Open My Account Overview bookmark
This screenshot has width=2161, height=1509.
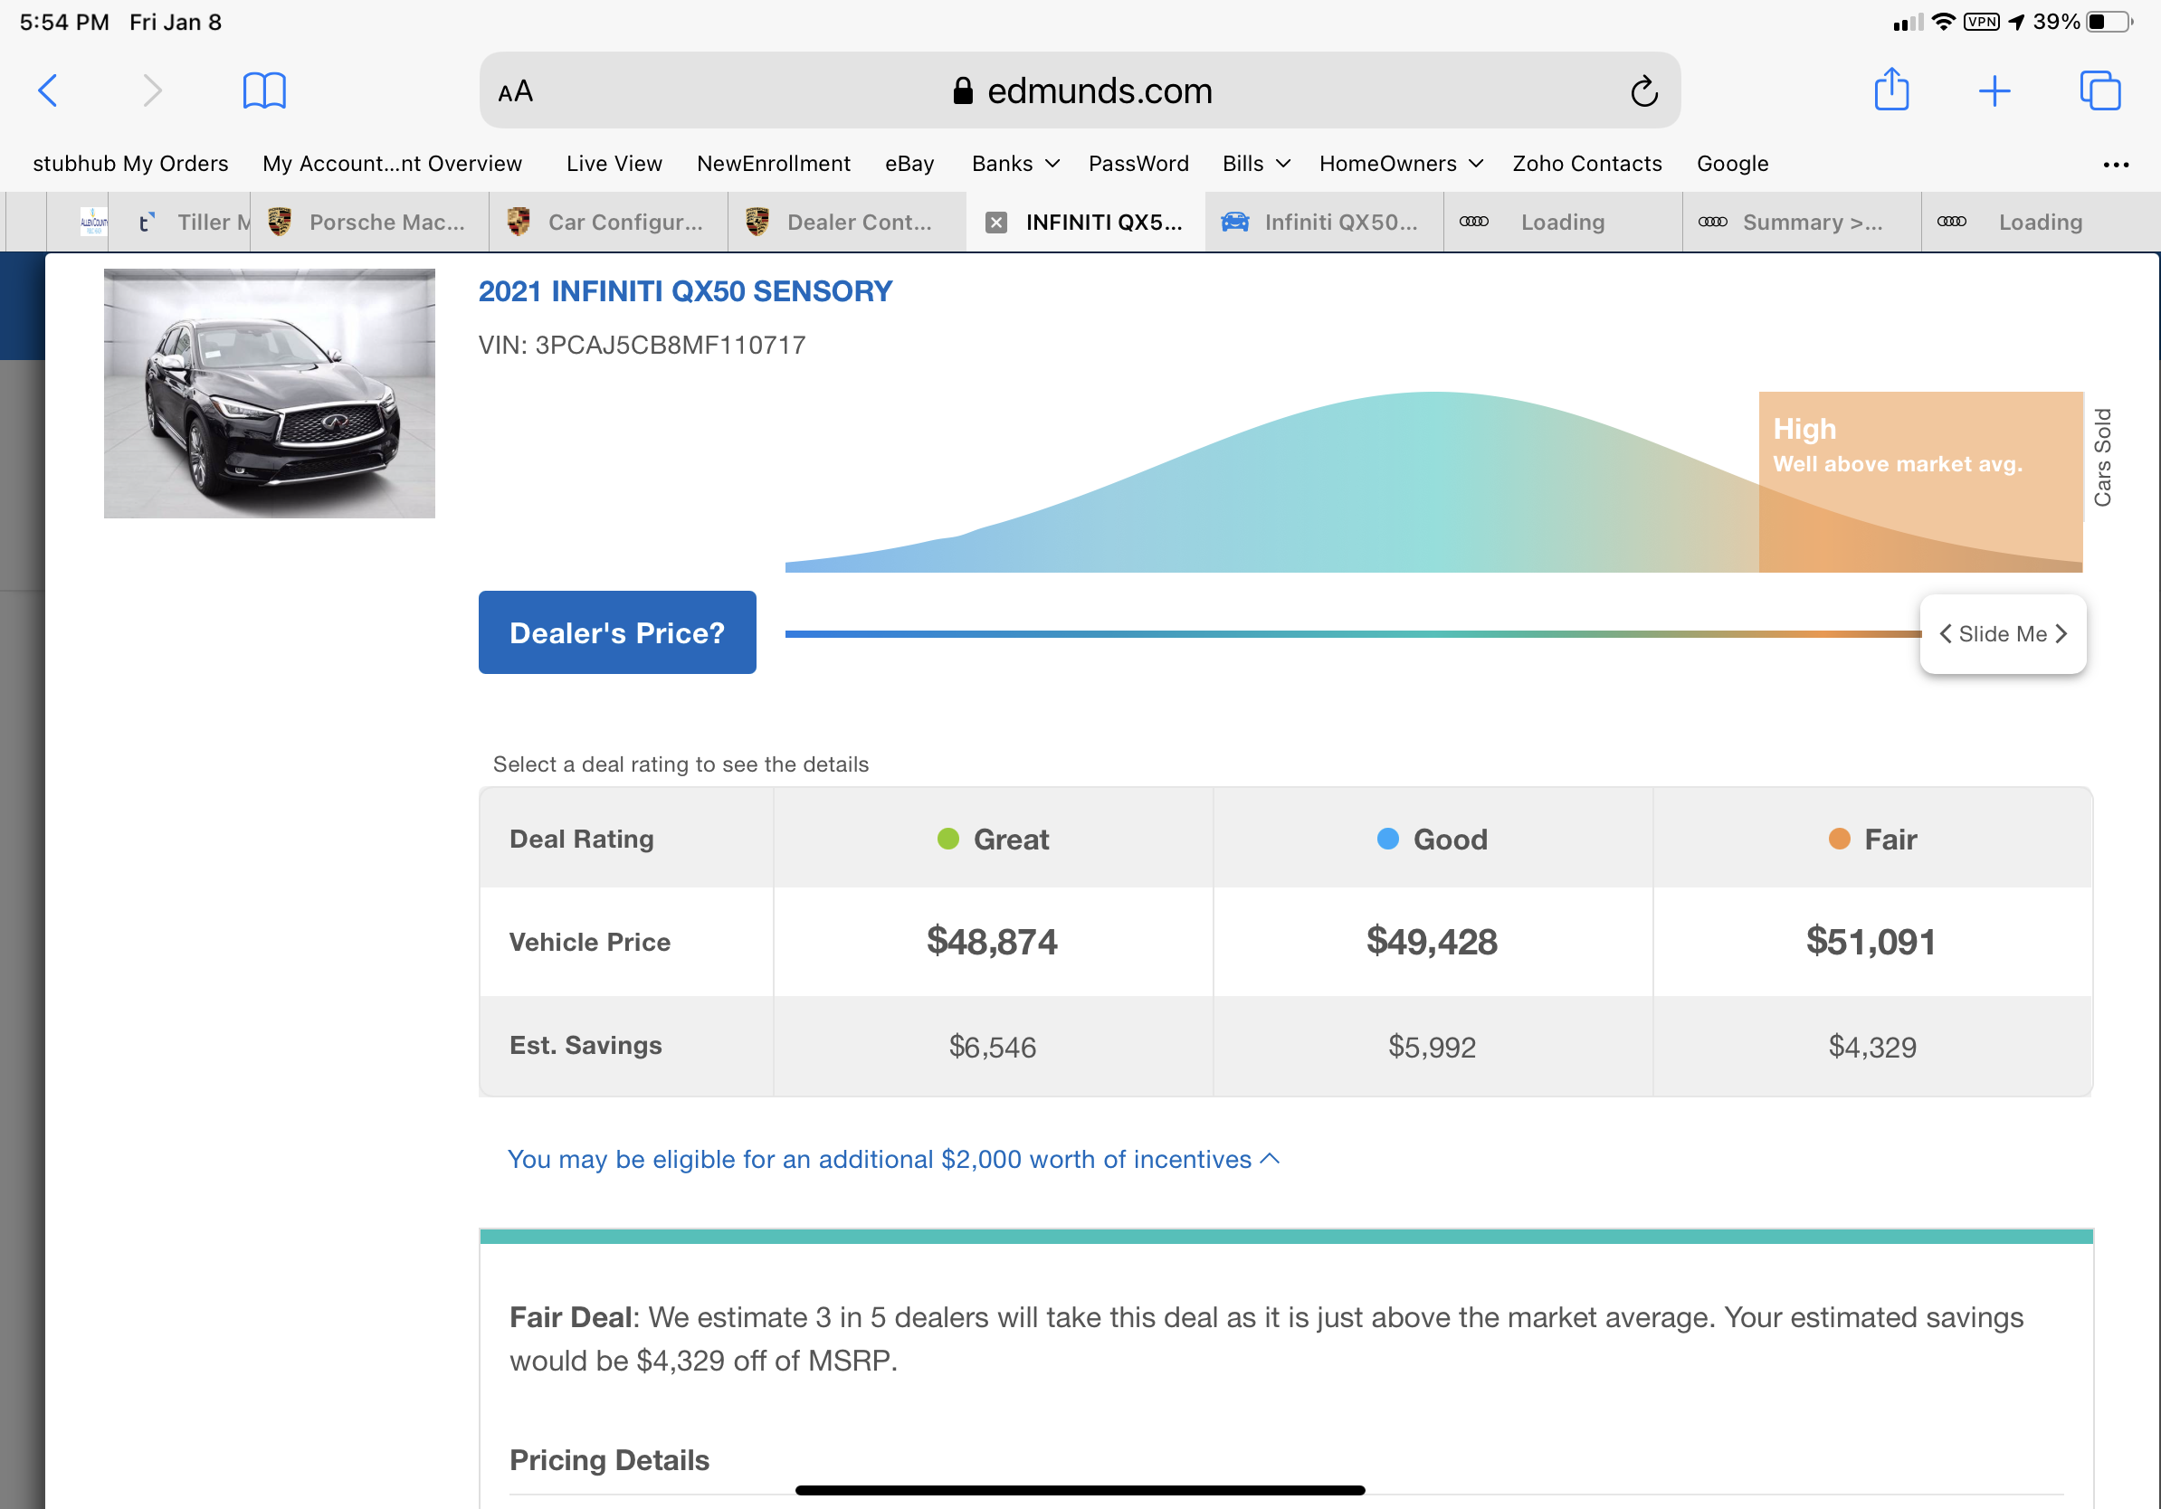tap(392, 164)
